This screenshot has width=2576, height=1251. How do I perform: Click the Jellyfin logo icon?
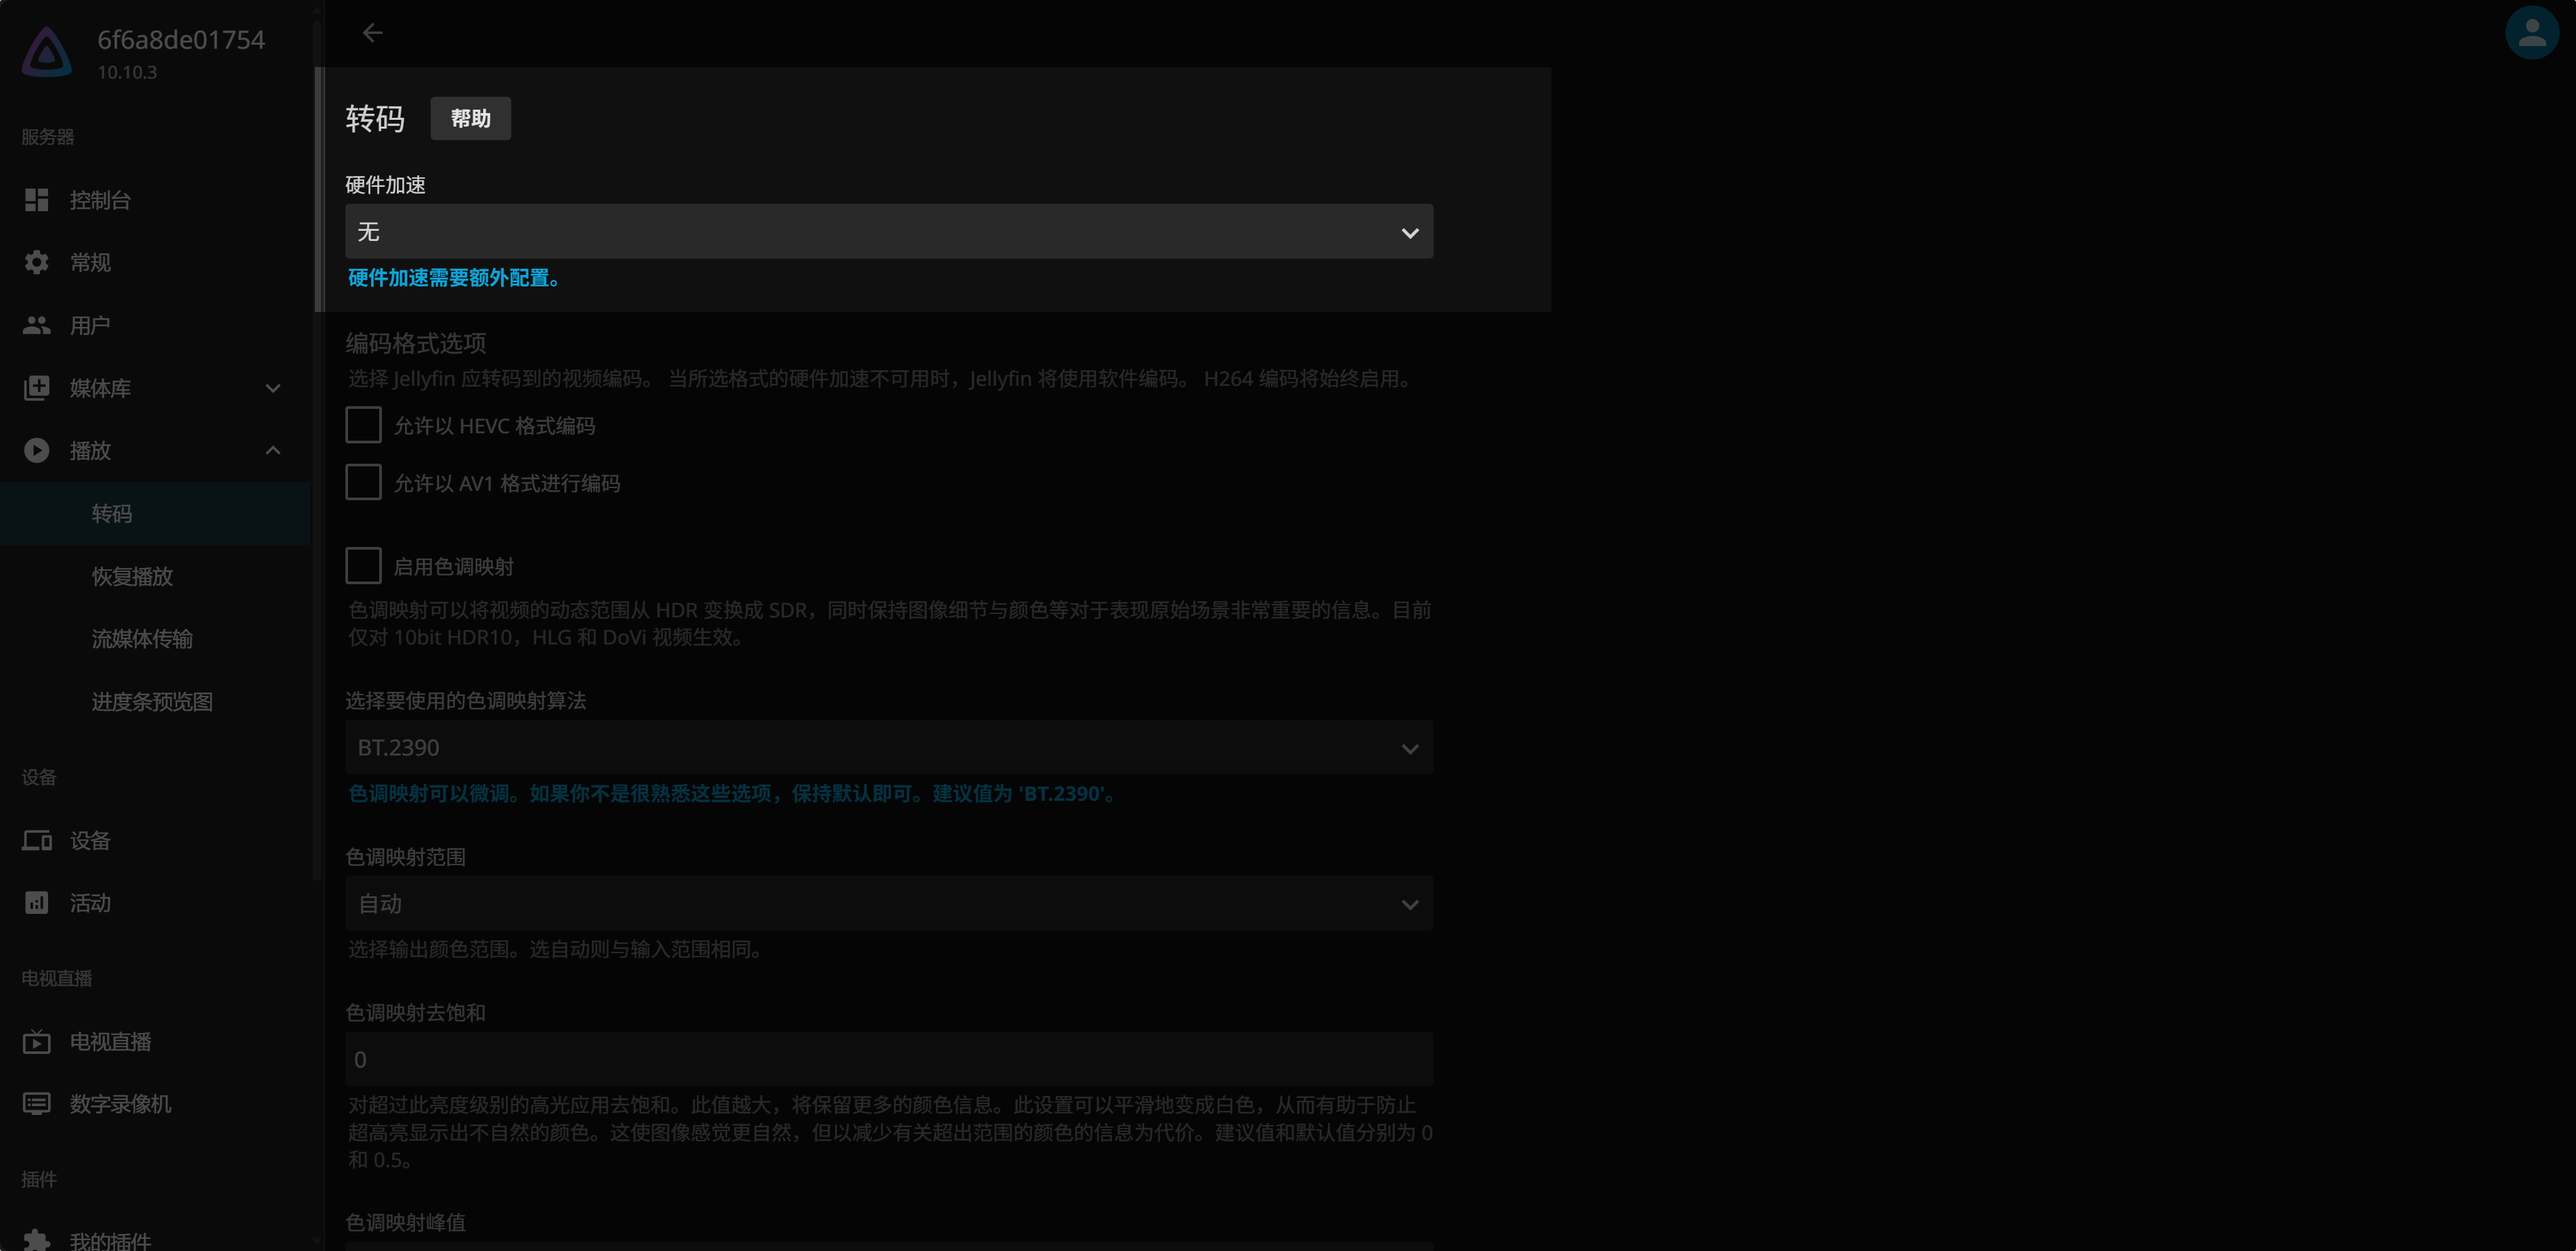[x=47, y=52]
